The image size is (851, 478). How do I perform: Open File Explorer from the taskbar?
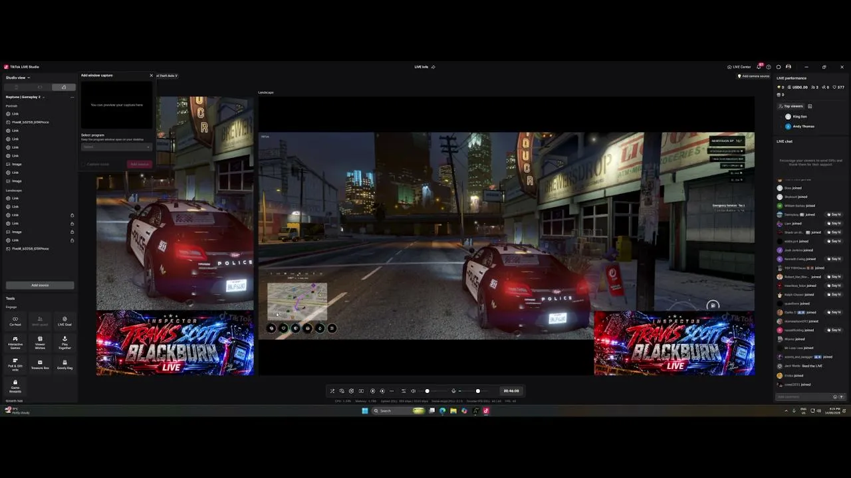[453, 411]
